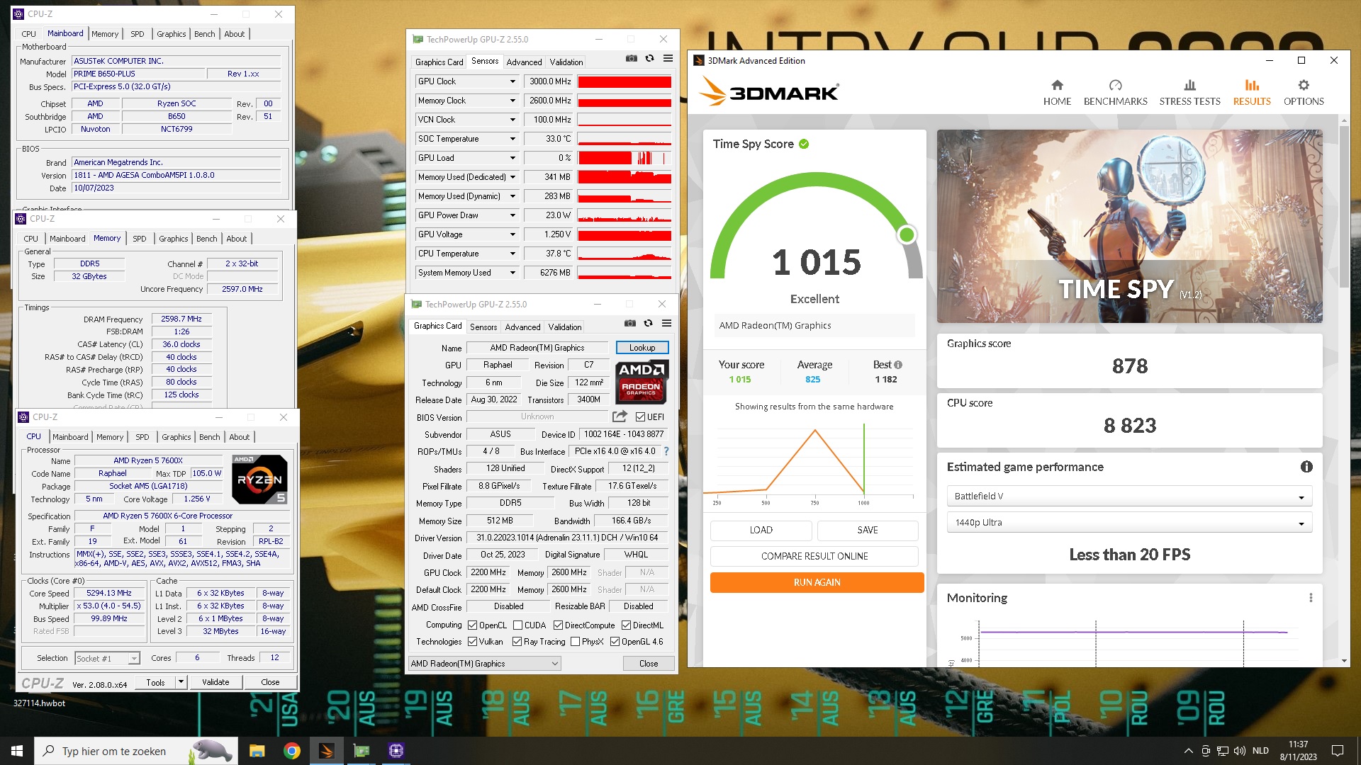The image size is (1361, 765).
Task: Click GPU-Z Sensors window refresh icon
Action: pos(649,59)
